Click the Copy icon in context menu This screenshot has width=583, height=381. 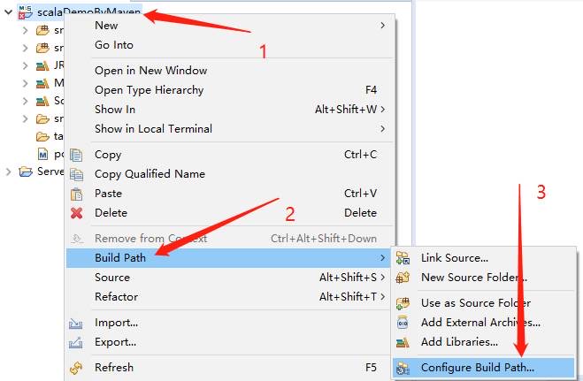tap(76, 155)
